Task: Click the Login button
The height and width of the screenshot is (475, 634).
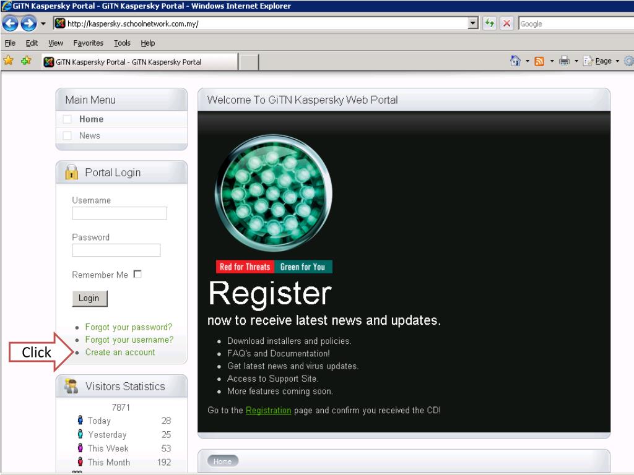Action: tap(90, 299)
